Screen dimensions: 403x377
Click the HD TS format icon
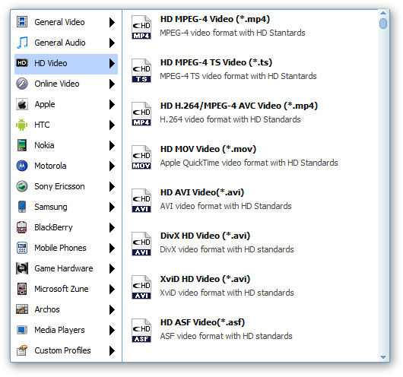141,71
